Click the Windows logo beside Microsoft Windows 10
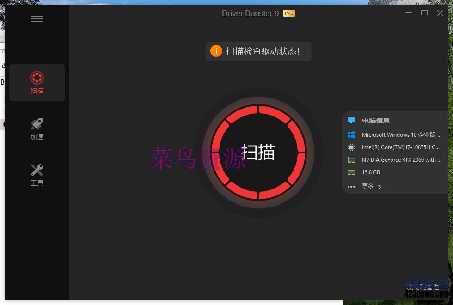The image size is (453, 305). (351, 134)
